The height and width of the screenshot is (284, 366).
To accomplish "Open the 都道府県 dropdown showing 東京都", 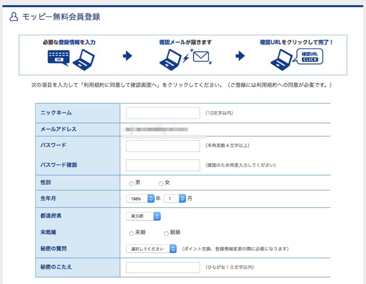I will coord(143,216).
